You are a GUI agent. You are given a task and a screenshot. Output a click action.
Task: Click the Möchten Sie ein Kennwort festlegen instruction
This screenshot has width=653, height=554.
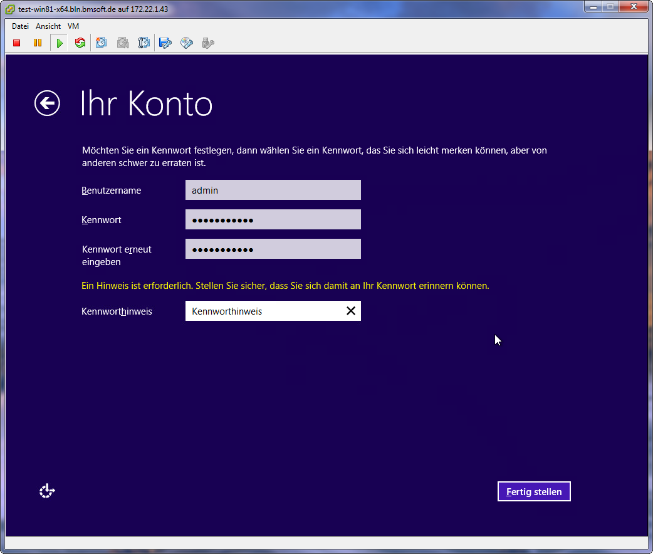[x=315, y=157]
